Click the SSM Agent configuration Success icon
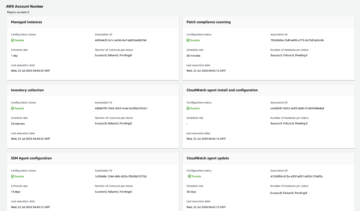This screenshot has height=211, width=360. coord(13,176)
